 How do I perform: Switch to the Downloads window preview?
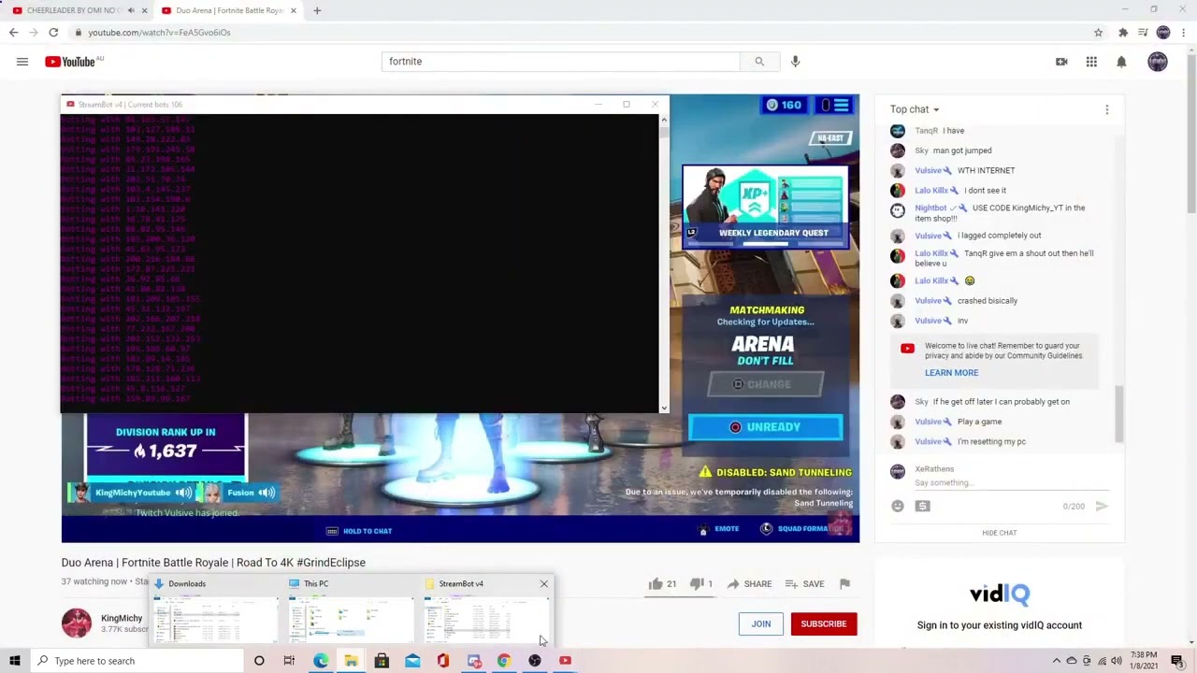point(215,612)
